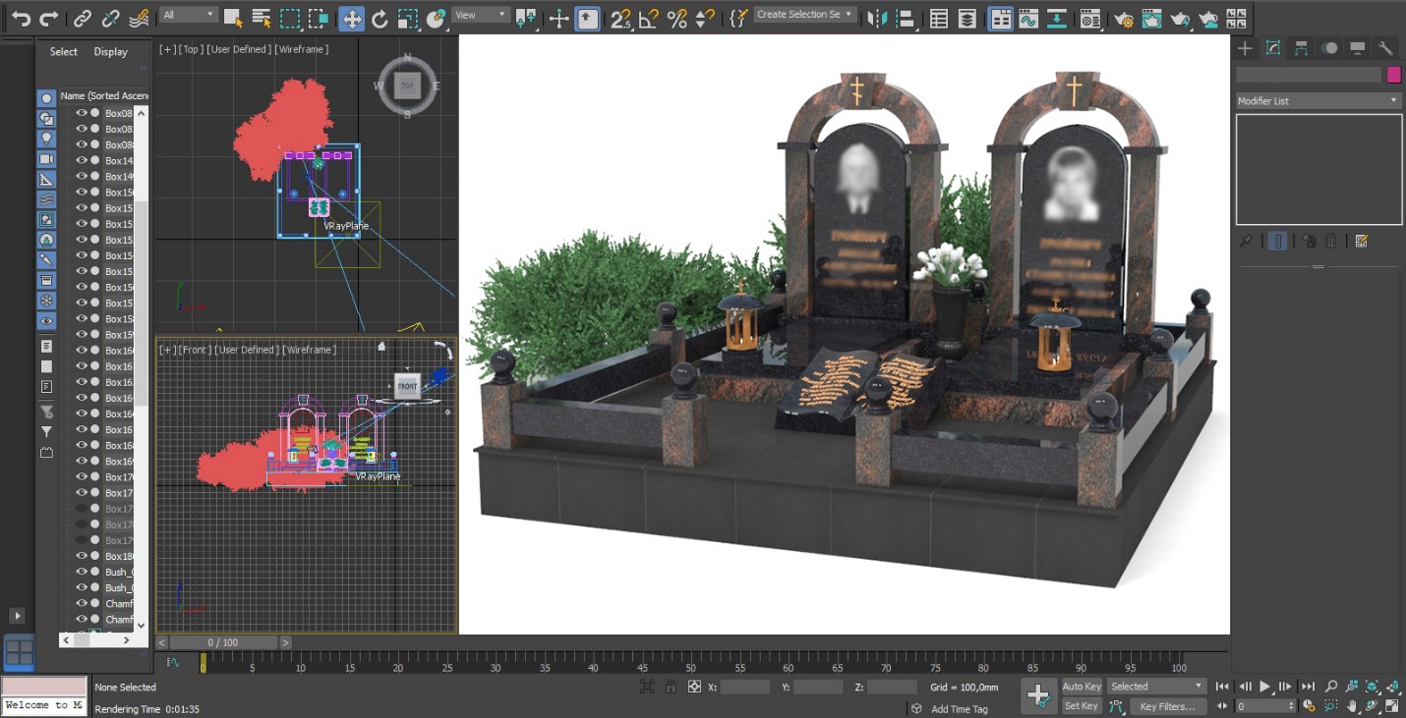Activate the Select and Move tool
This screenshot has width=1406, height=718.
(351, 18)
